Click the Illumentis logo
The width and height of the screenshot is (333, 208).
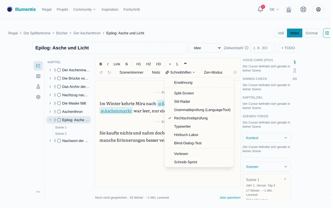[x=21, y=9]
